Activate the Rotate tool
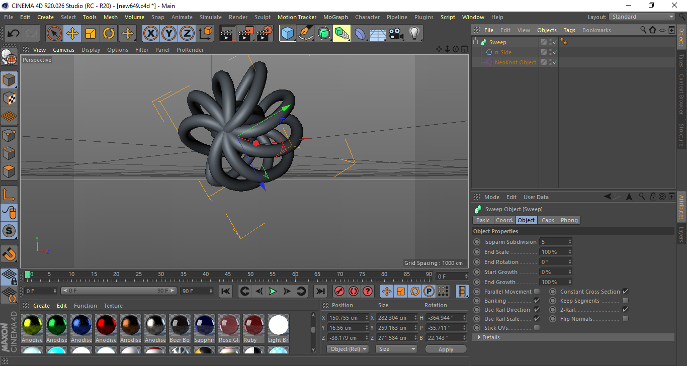687x366 pixels. click(x=109, y=34)
